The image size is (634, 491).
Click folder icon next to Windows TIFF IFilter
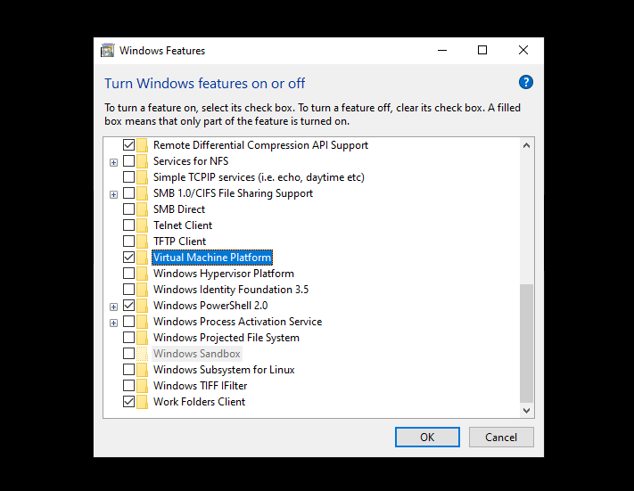point(142,386)
